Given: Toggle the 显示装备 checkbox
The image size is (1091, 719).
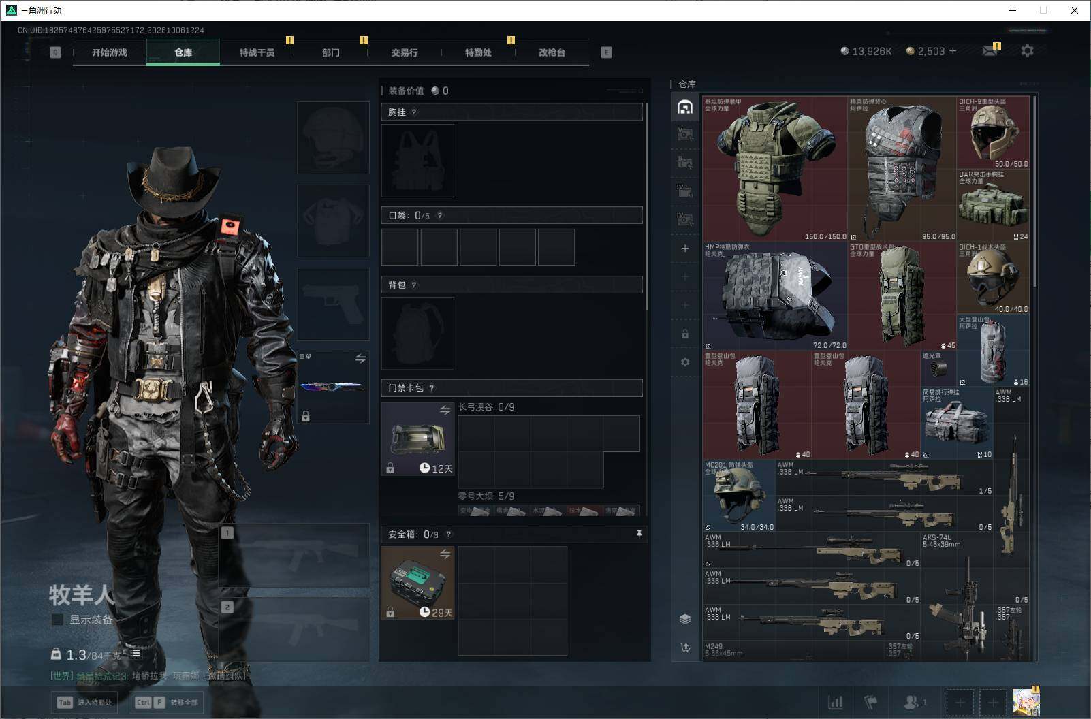Looking at the screenshot, I should (x=58, y=620).
